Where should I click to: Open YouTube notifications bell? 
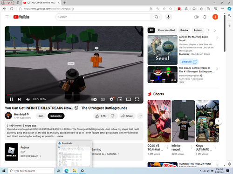[x=205, y=17]
